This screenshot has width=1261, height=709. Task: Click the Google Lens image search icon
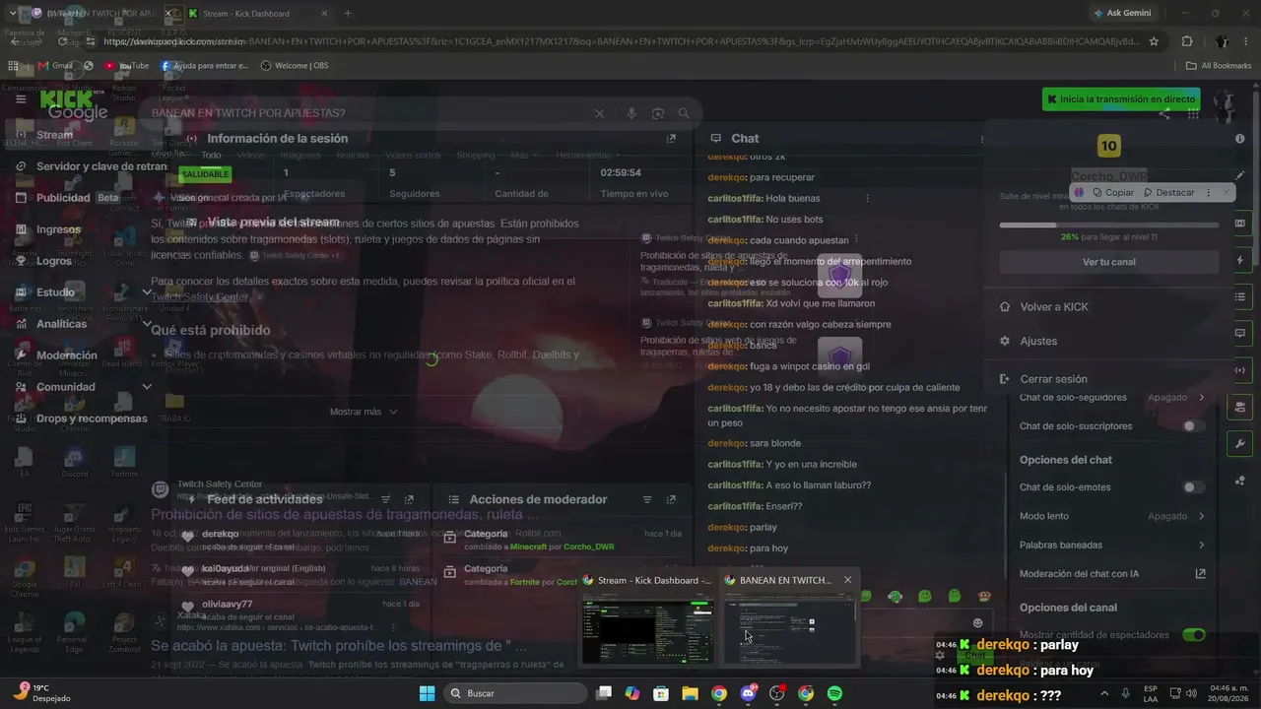[657, 113]
